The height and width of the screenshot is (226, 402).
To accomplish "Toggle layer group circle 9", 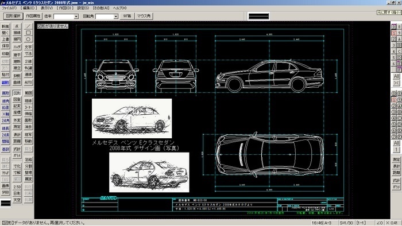I will click(399, 100).
